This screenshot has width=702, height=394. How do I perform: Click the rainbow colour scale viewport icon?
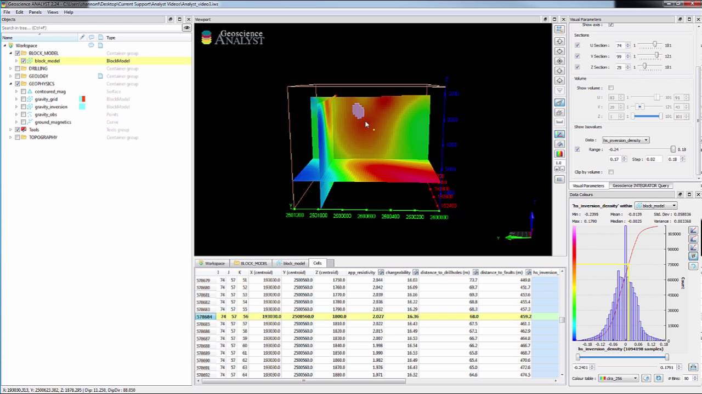(x=559, y=154)
